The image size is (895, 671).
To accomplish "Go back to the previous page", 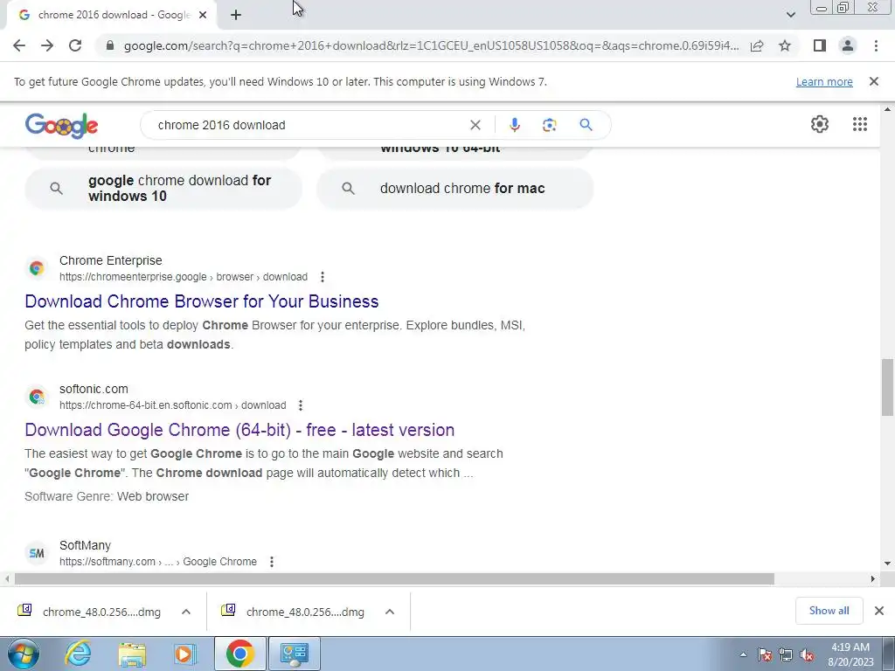I will pos(19,45).
